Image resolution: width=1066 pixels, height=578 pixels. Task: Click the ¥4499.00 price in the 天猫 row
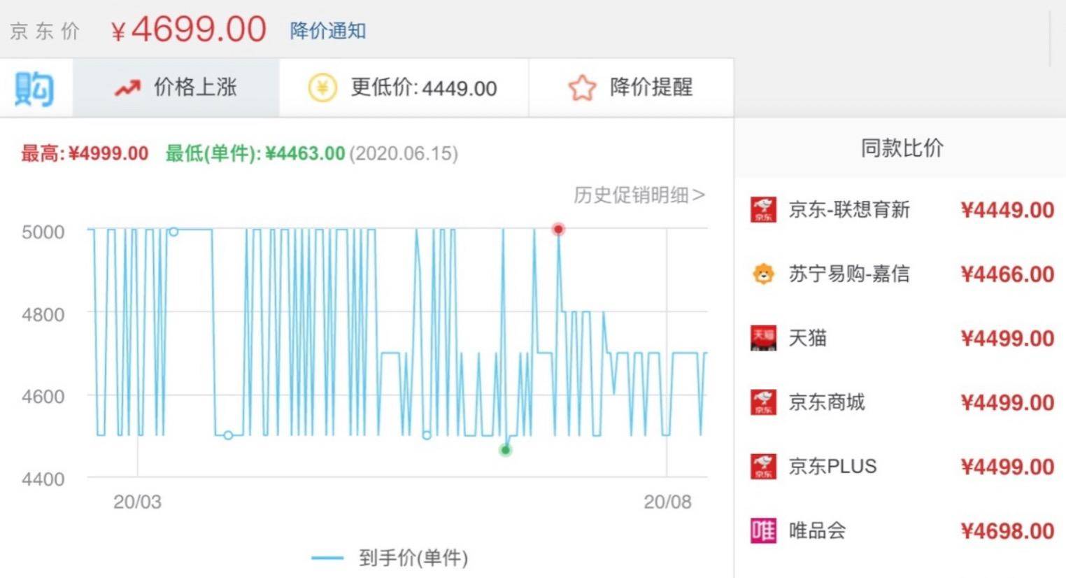pos(1007,338)
